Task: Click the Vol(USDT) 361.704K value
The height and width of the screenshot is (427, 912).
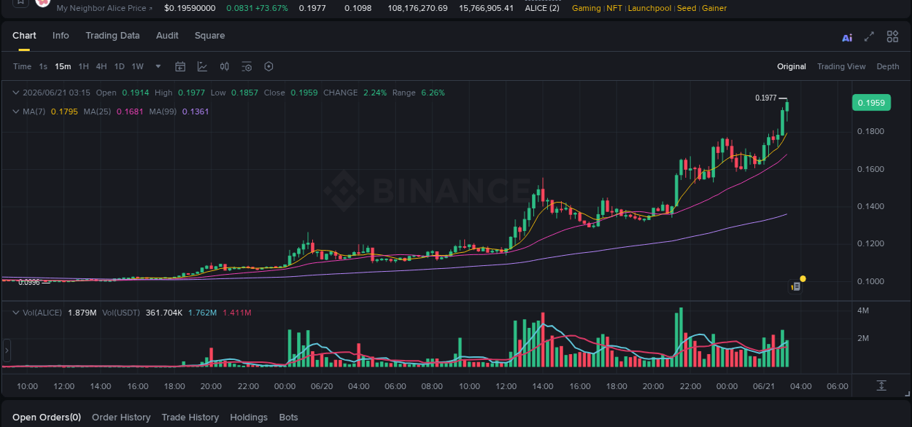Action: pos(164,313)
